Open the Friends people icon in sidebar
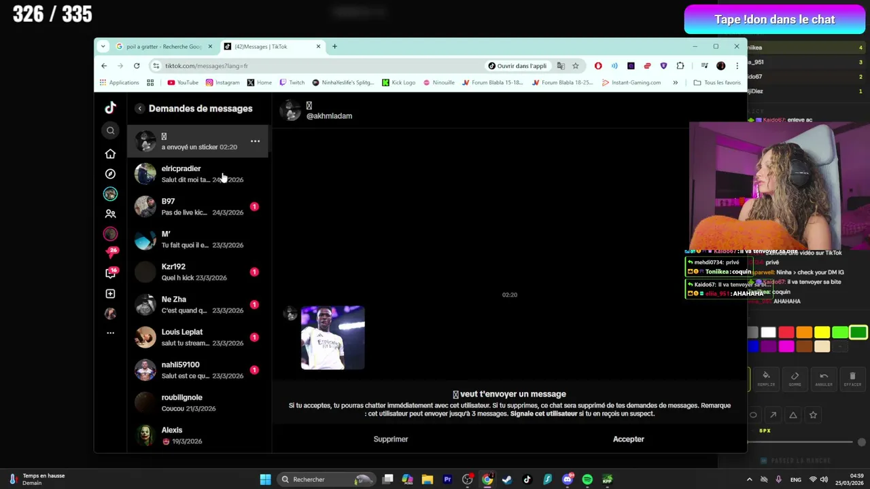Screen dimensions: 870x489 coord(110,213)
